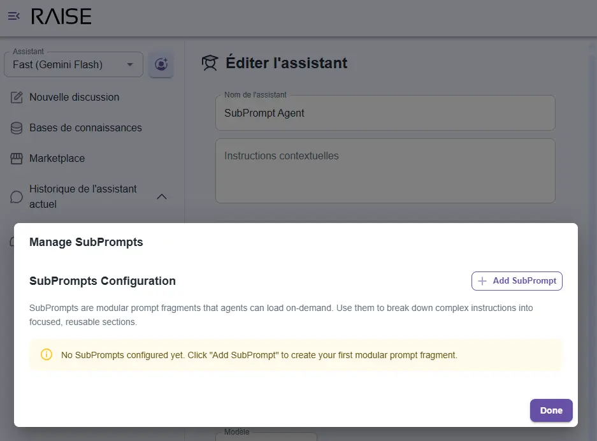
Task: Select the Nouvelle discussion menu label
Action: click(x=74, y=98)
